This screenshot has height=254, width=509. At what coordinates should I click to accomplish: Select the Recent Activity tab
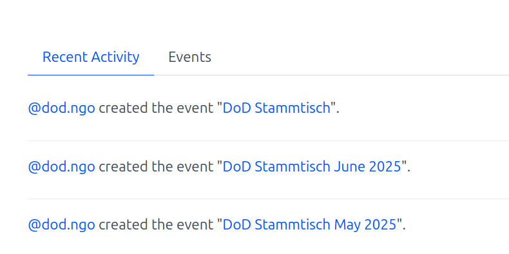(91, 57)
